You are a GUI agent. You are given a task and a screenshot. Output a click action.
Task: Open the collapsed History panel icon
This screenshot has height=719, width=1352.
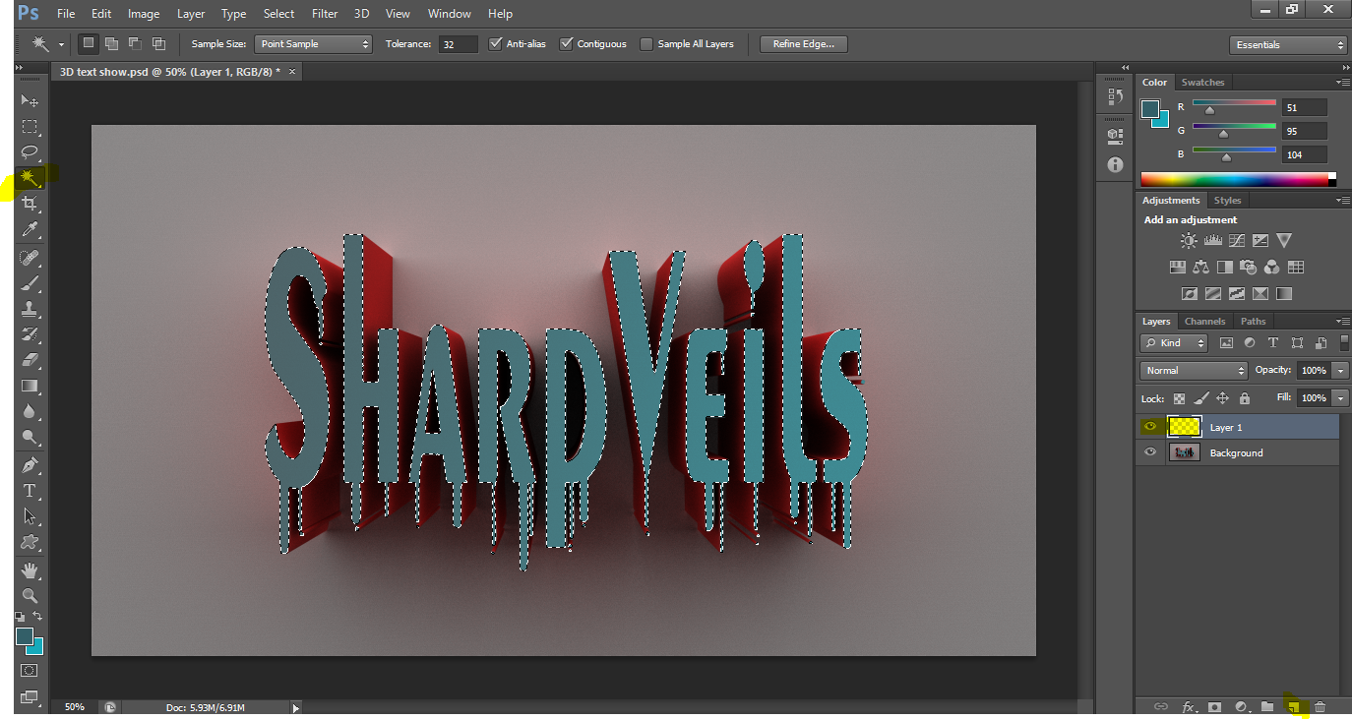[1115, 96]
